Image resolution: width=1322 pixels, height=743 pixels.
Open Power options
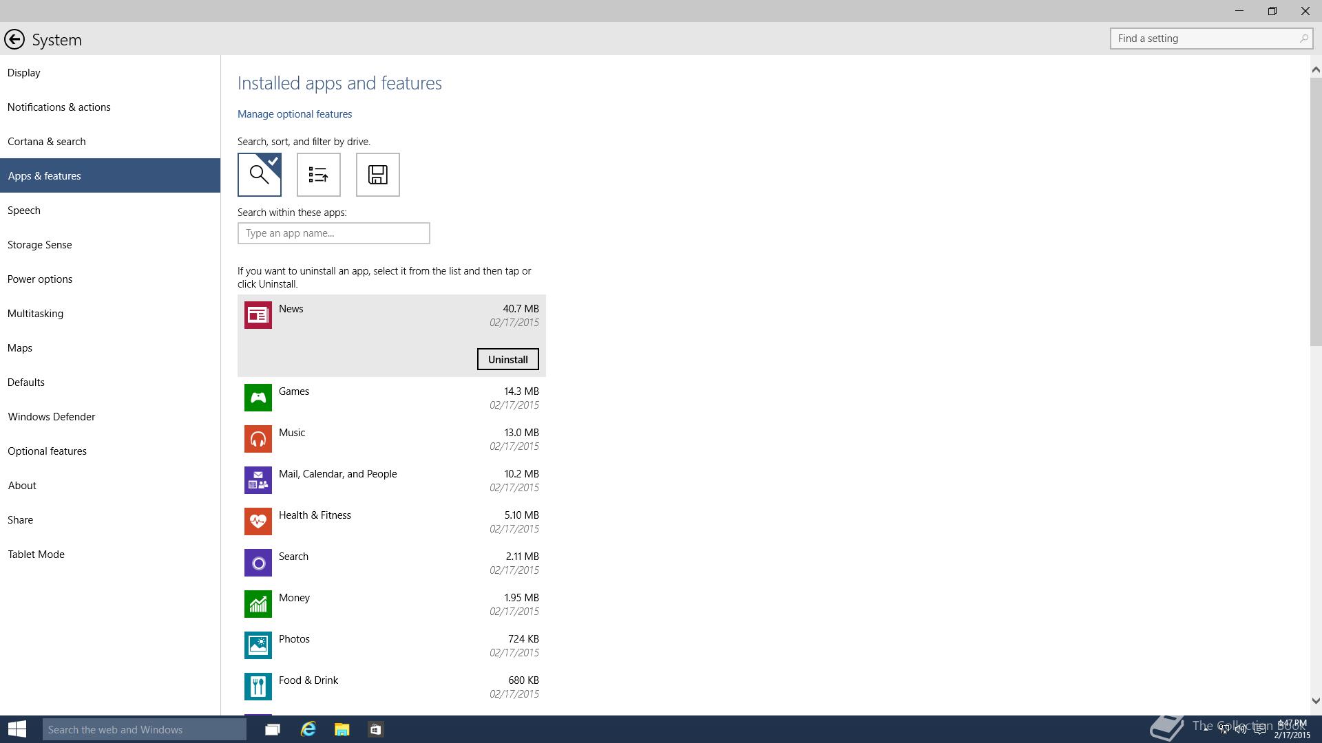[x=110, y=279]
